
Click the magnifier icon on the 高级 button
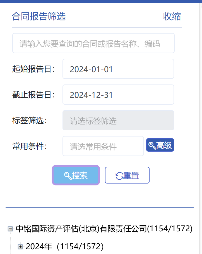click(152, 145)
